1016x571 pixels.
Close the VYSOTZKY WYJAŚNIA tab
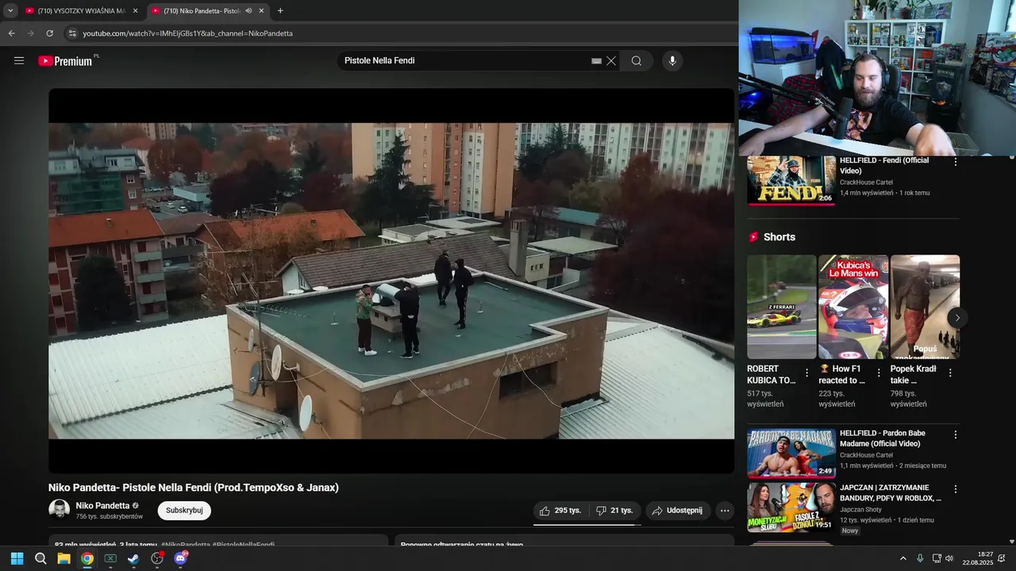136,11
